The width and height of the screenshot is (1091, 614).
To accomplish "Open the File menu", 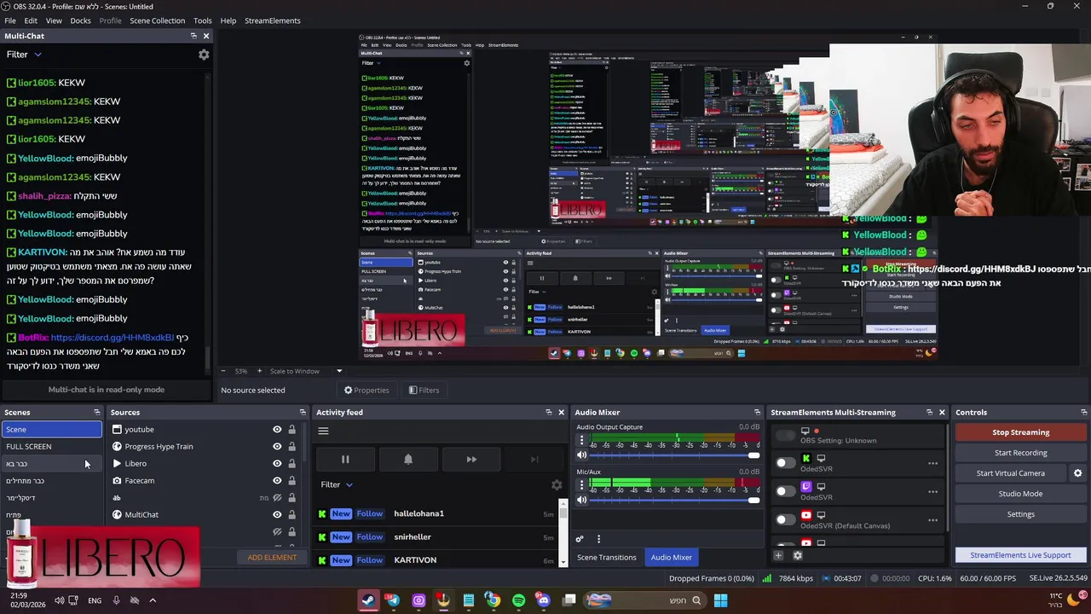I will pyautogui.click(x=10, y=20).
